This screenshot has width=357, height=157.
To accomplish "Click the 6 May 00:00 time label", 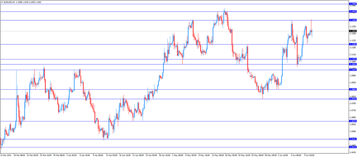I will (191, 155).
